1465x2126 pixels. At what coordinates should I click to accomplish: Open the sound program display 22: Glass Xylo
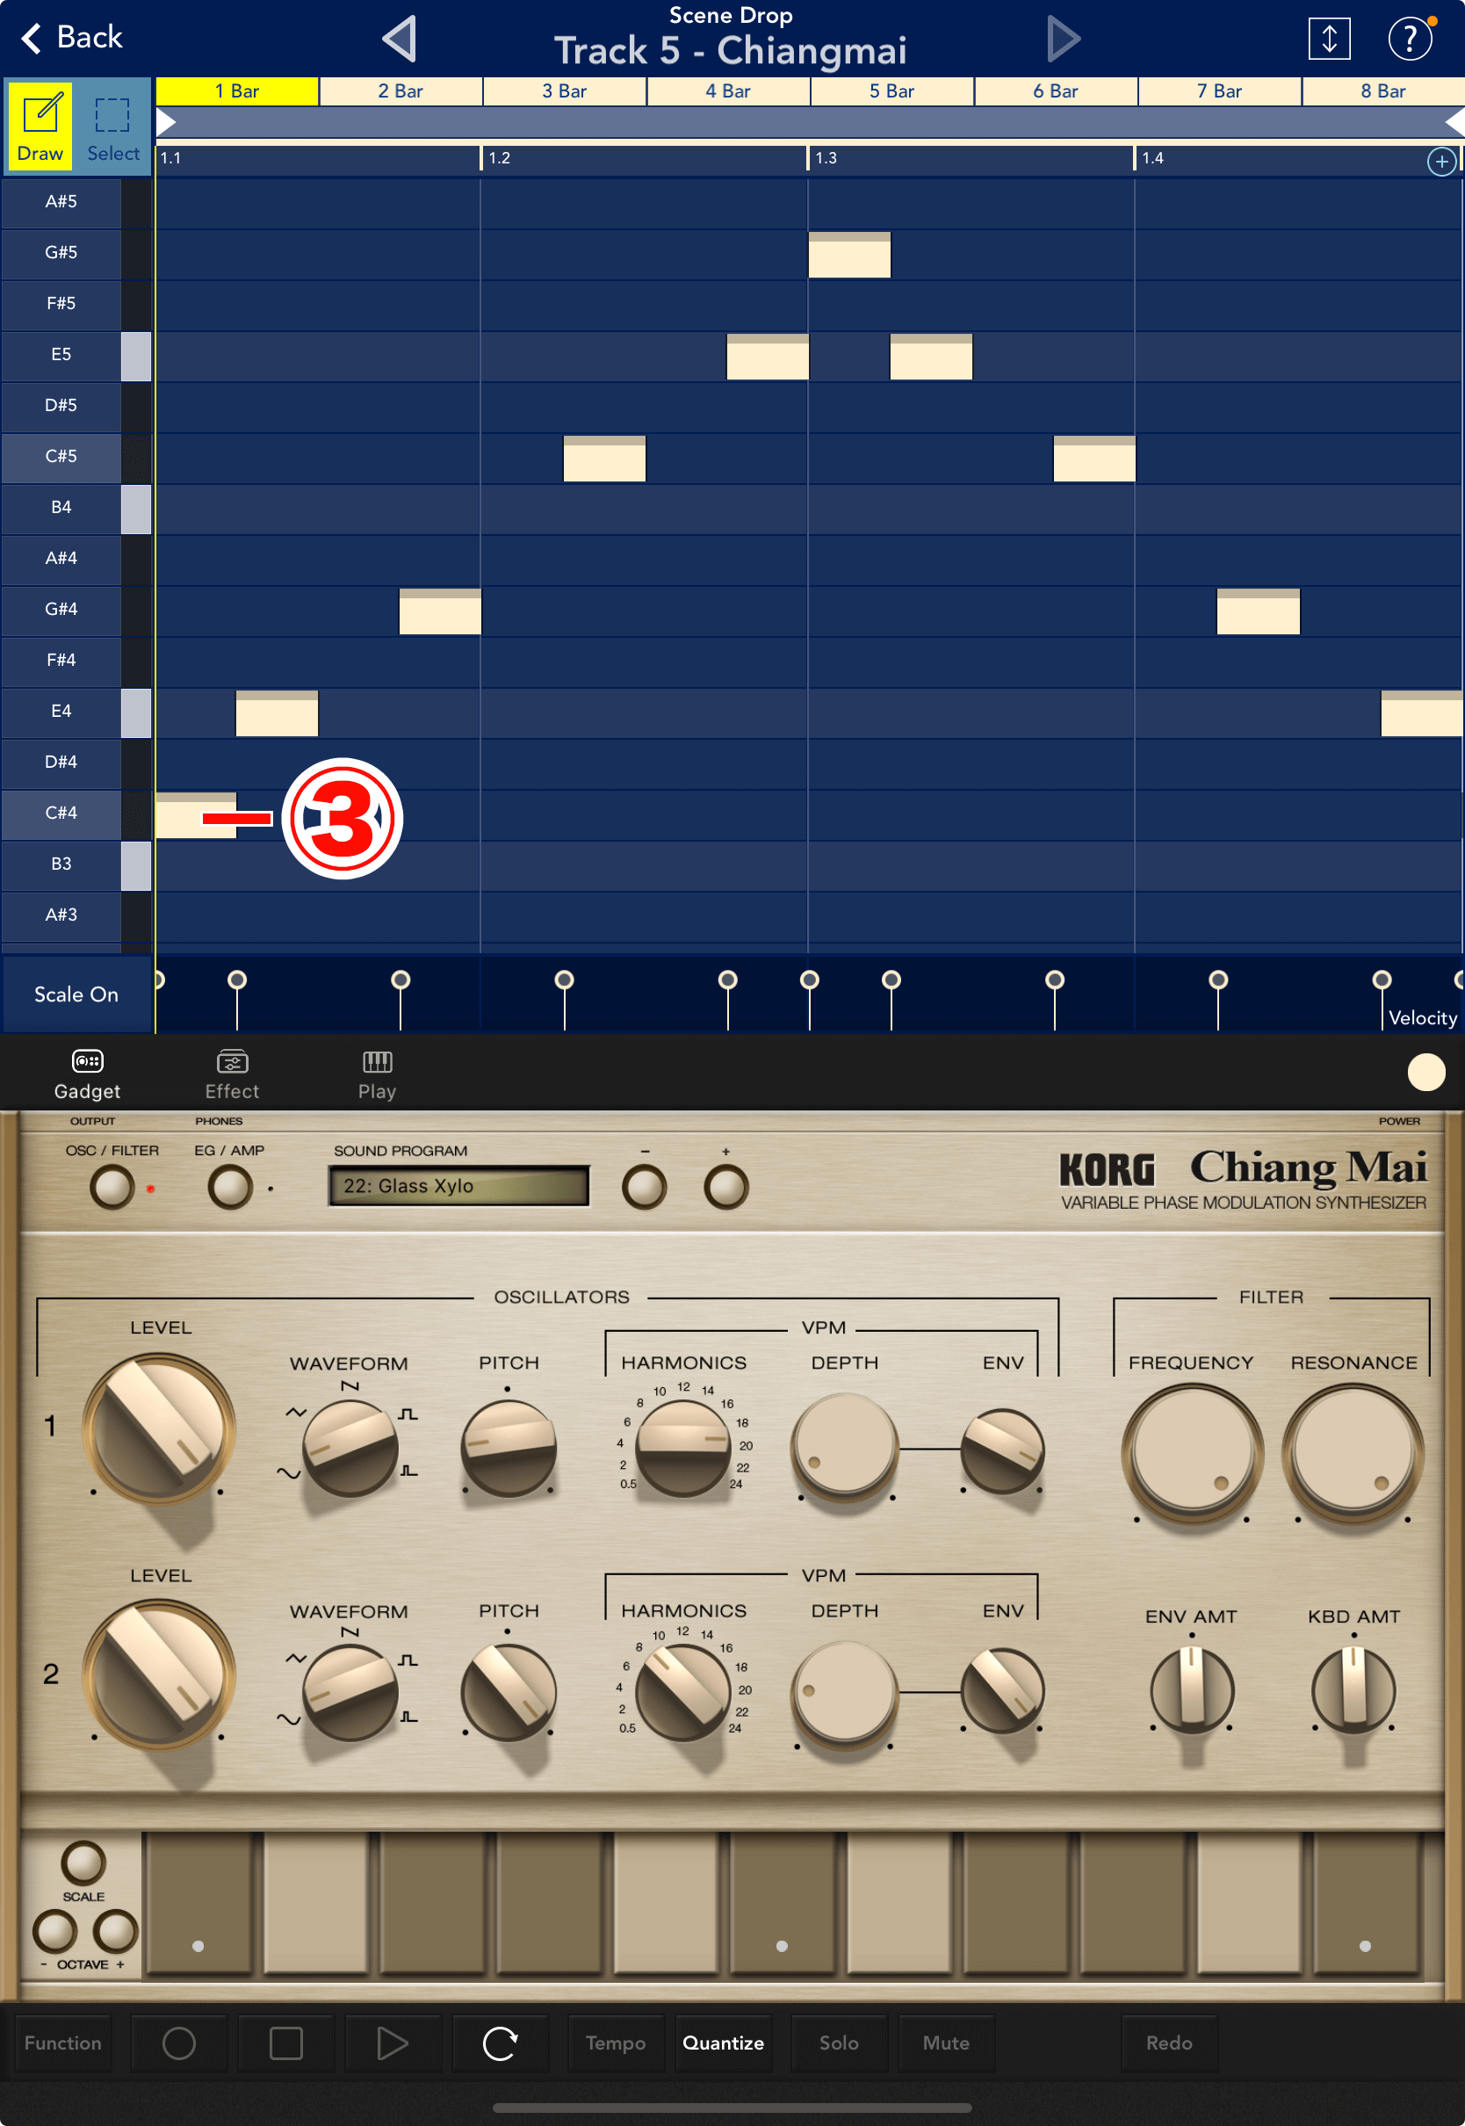[x=458, y=1186]
